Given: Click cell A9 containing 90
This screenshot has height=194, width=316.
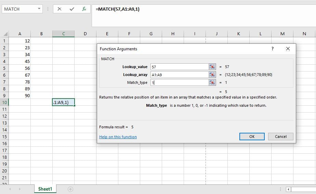Looking at the screenshot, I should pos(20,95).
